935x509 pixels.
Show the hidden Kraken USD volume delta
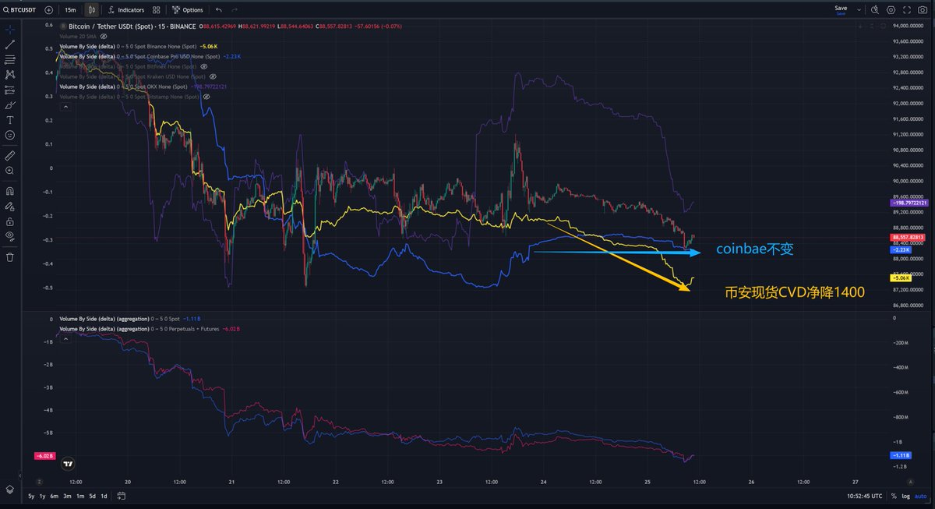(213, 76)
